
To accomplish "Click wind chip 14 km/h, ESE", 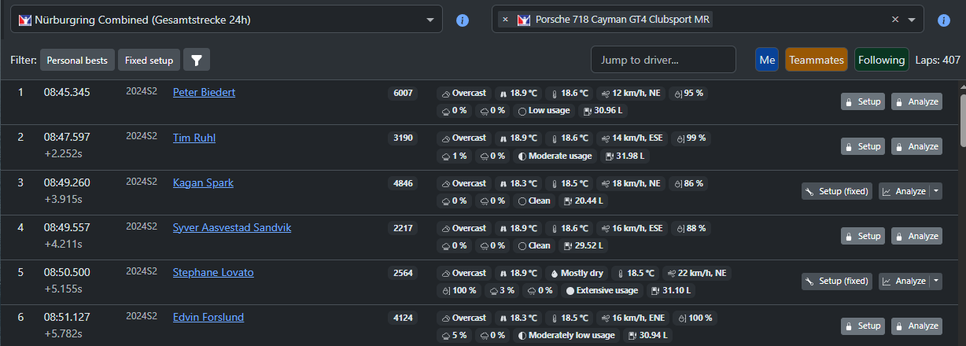I will point(632,138).
